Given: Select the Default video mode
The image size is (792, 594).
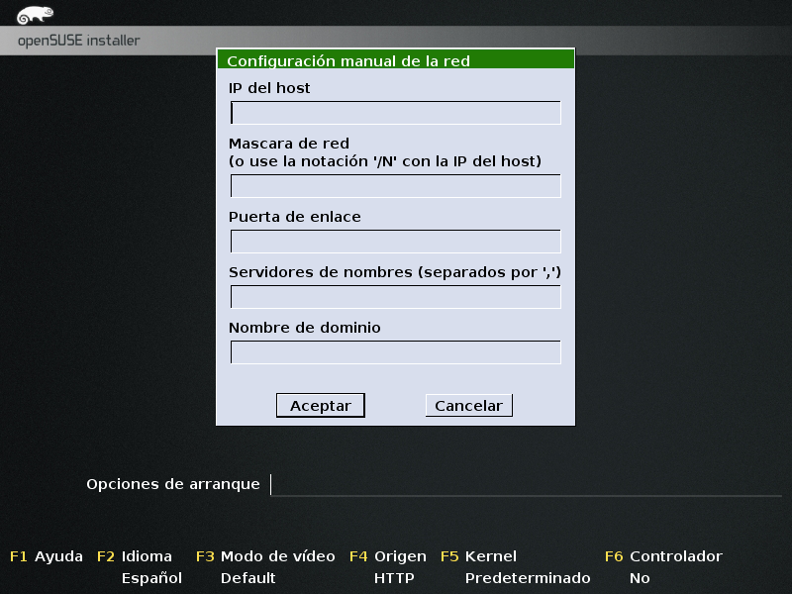Looking at the screenshot, I should click(247, 577).
